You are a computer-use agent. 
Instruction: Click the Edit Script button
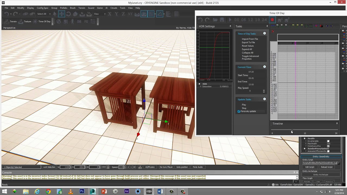pyautogui.click(x=310, y=167)
